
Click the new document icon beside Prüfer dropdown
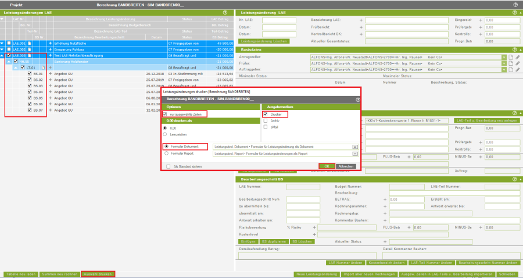click(x=510, y=63)
